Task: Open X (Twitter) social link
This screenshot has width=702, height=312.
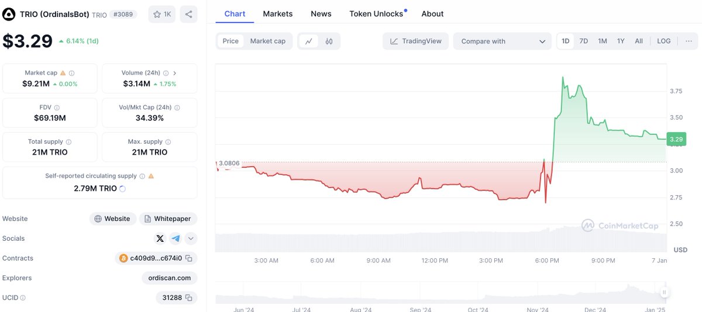Action: [160, 238]
